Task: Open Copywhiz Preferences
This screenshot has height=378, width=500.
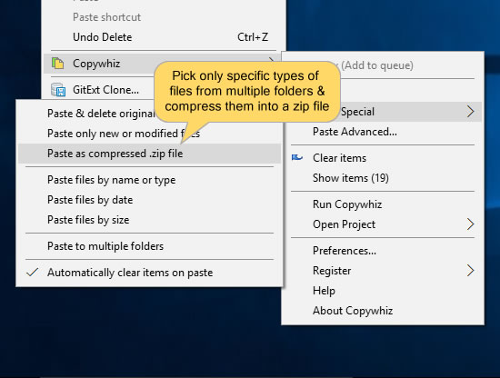Action: 383,251
